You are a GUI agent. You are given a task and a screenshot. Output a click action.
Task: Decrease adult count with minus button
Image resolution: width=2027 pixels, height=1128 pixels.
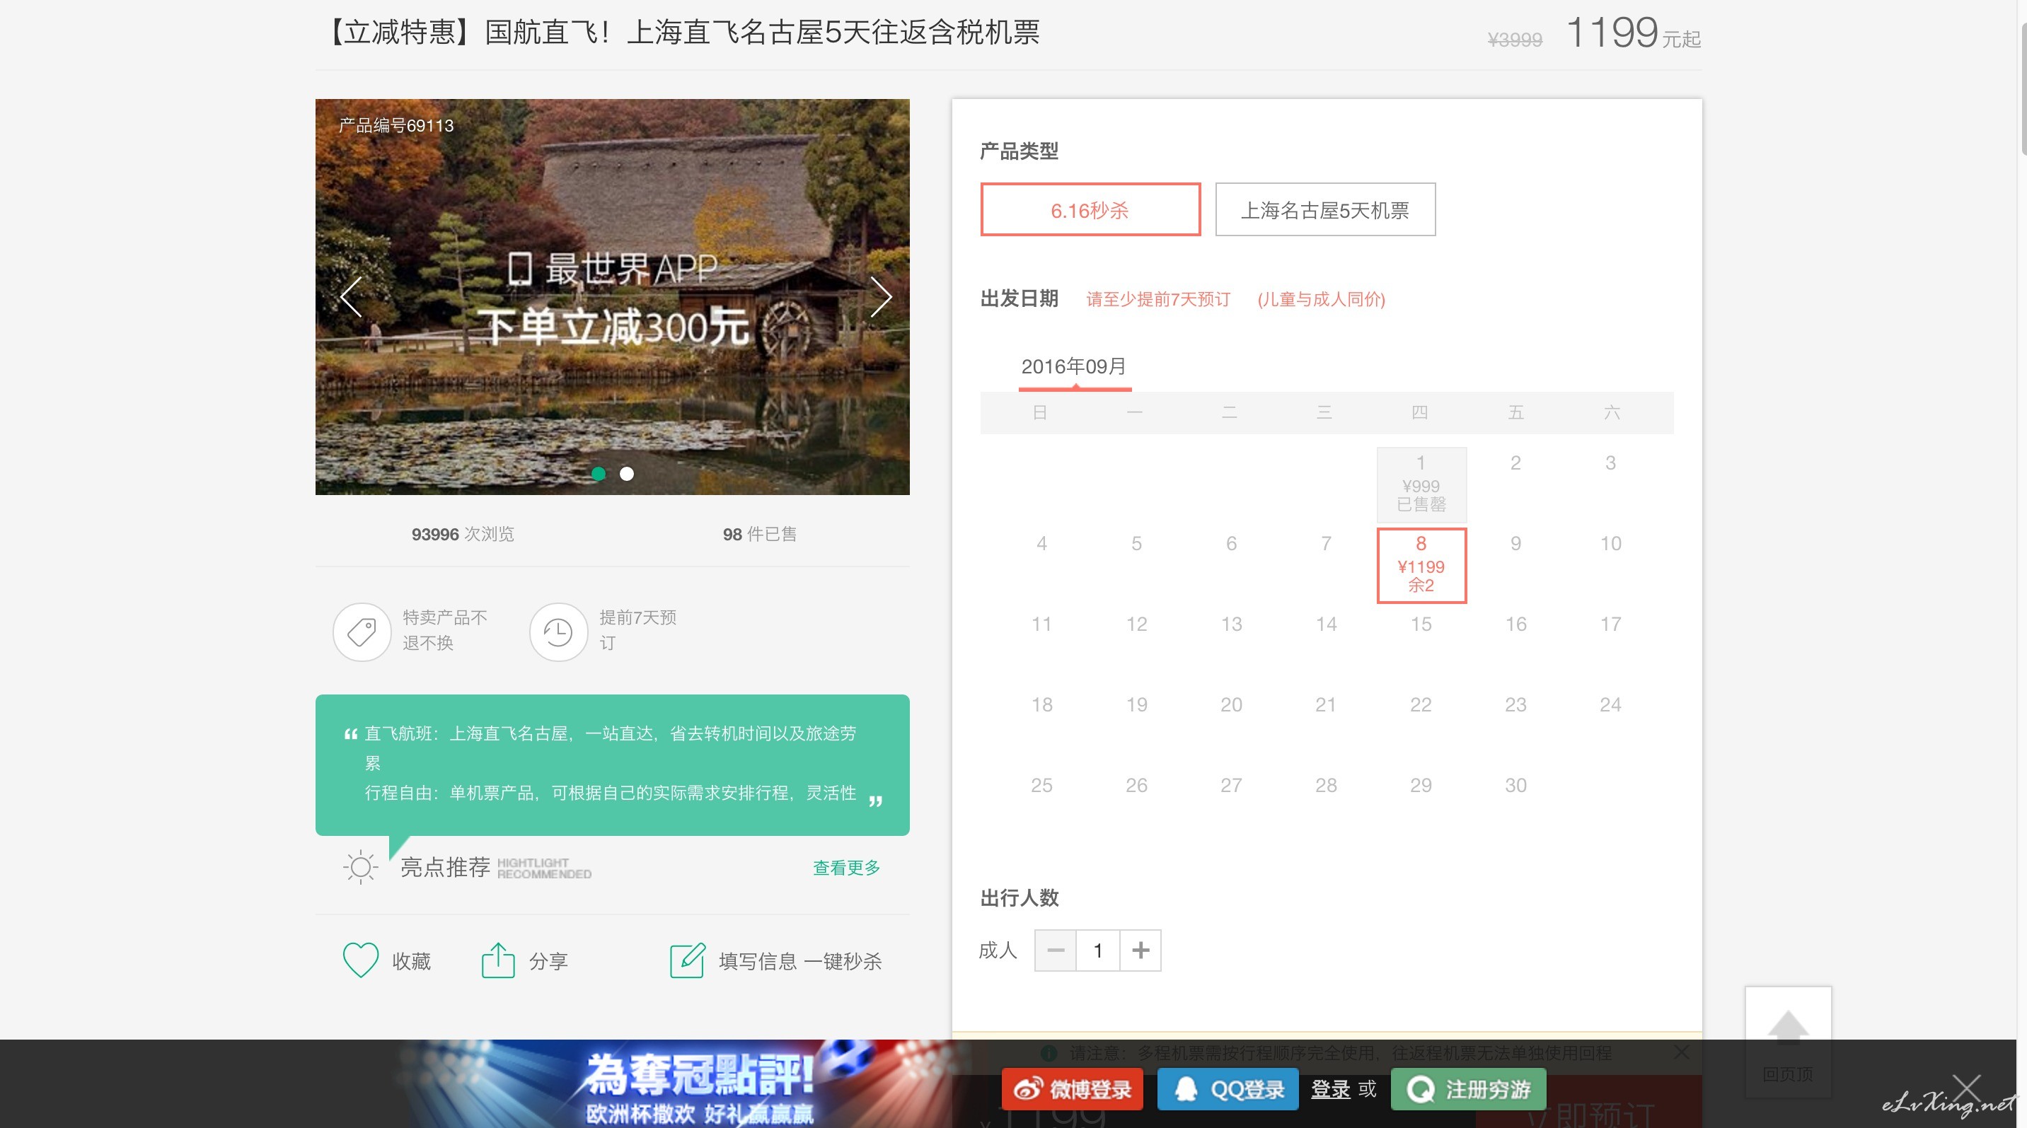click(x=1055, y=950)
